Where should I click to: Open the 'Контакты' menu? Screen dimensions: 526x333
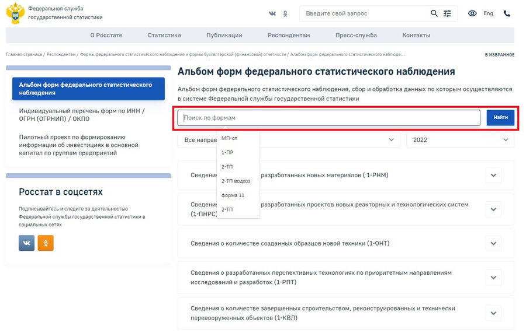coord(416,35)
